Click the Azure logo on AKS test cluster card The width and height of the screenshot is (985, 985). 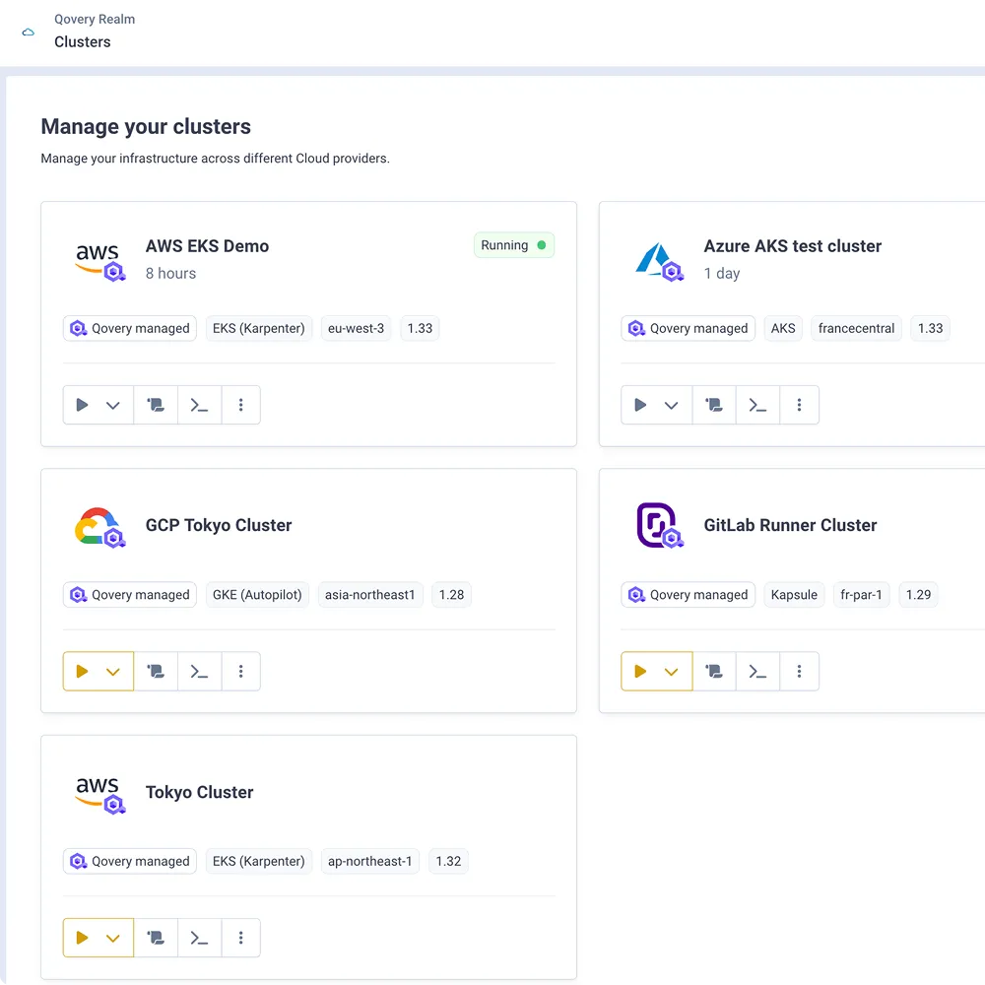pyautogui.click(x=658, y=260)
